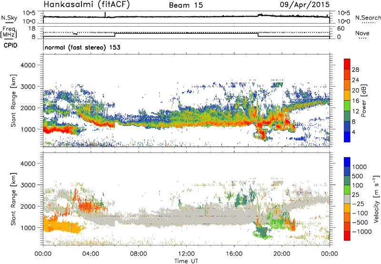Click the 'Beam 15' label
Viewport: 381px width, 264px height.
pos(186,5)
